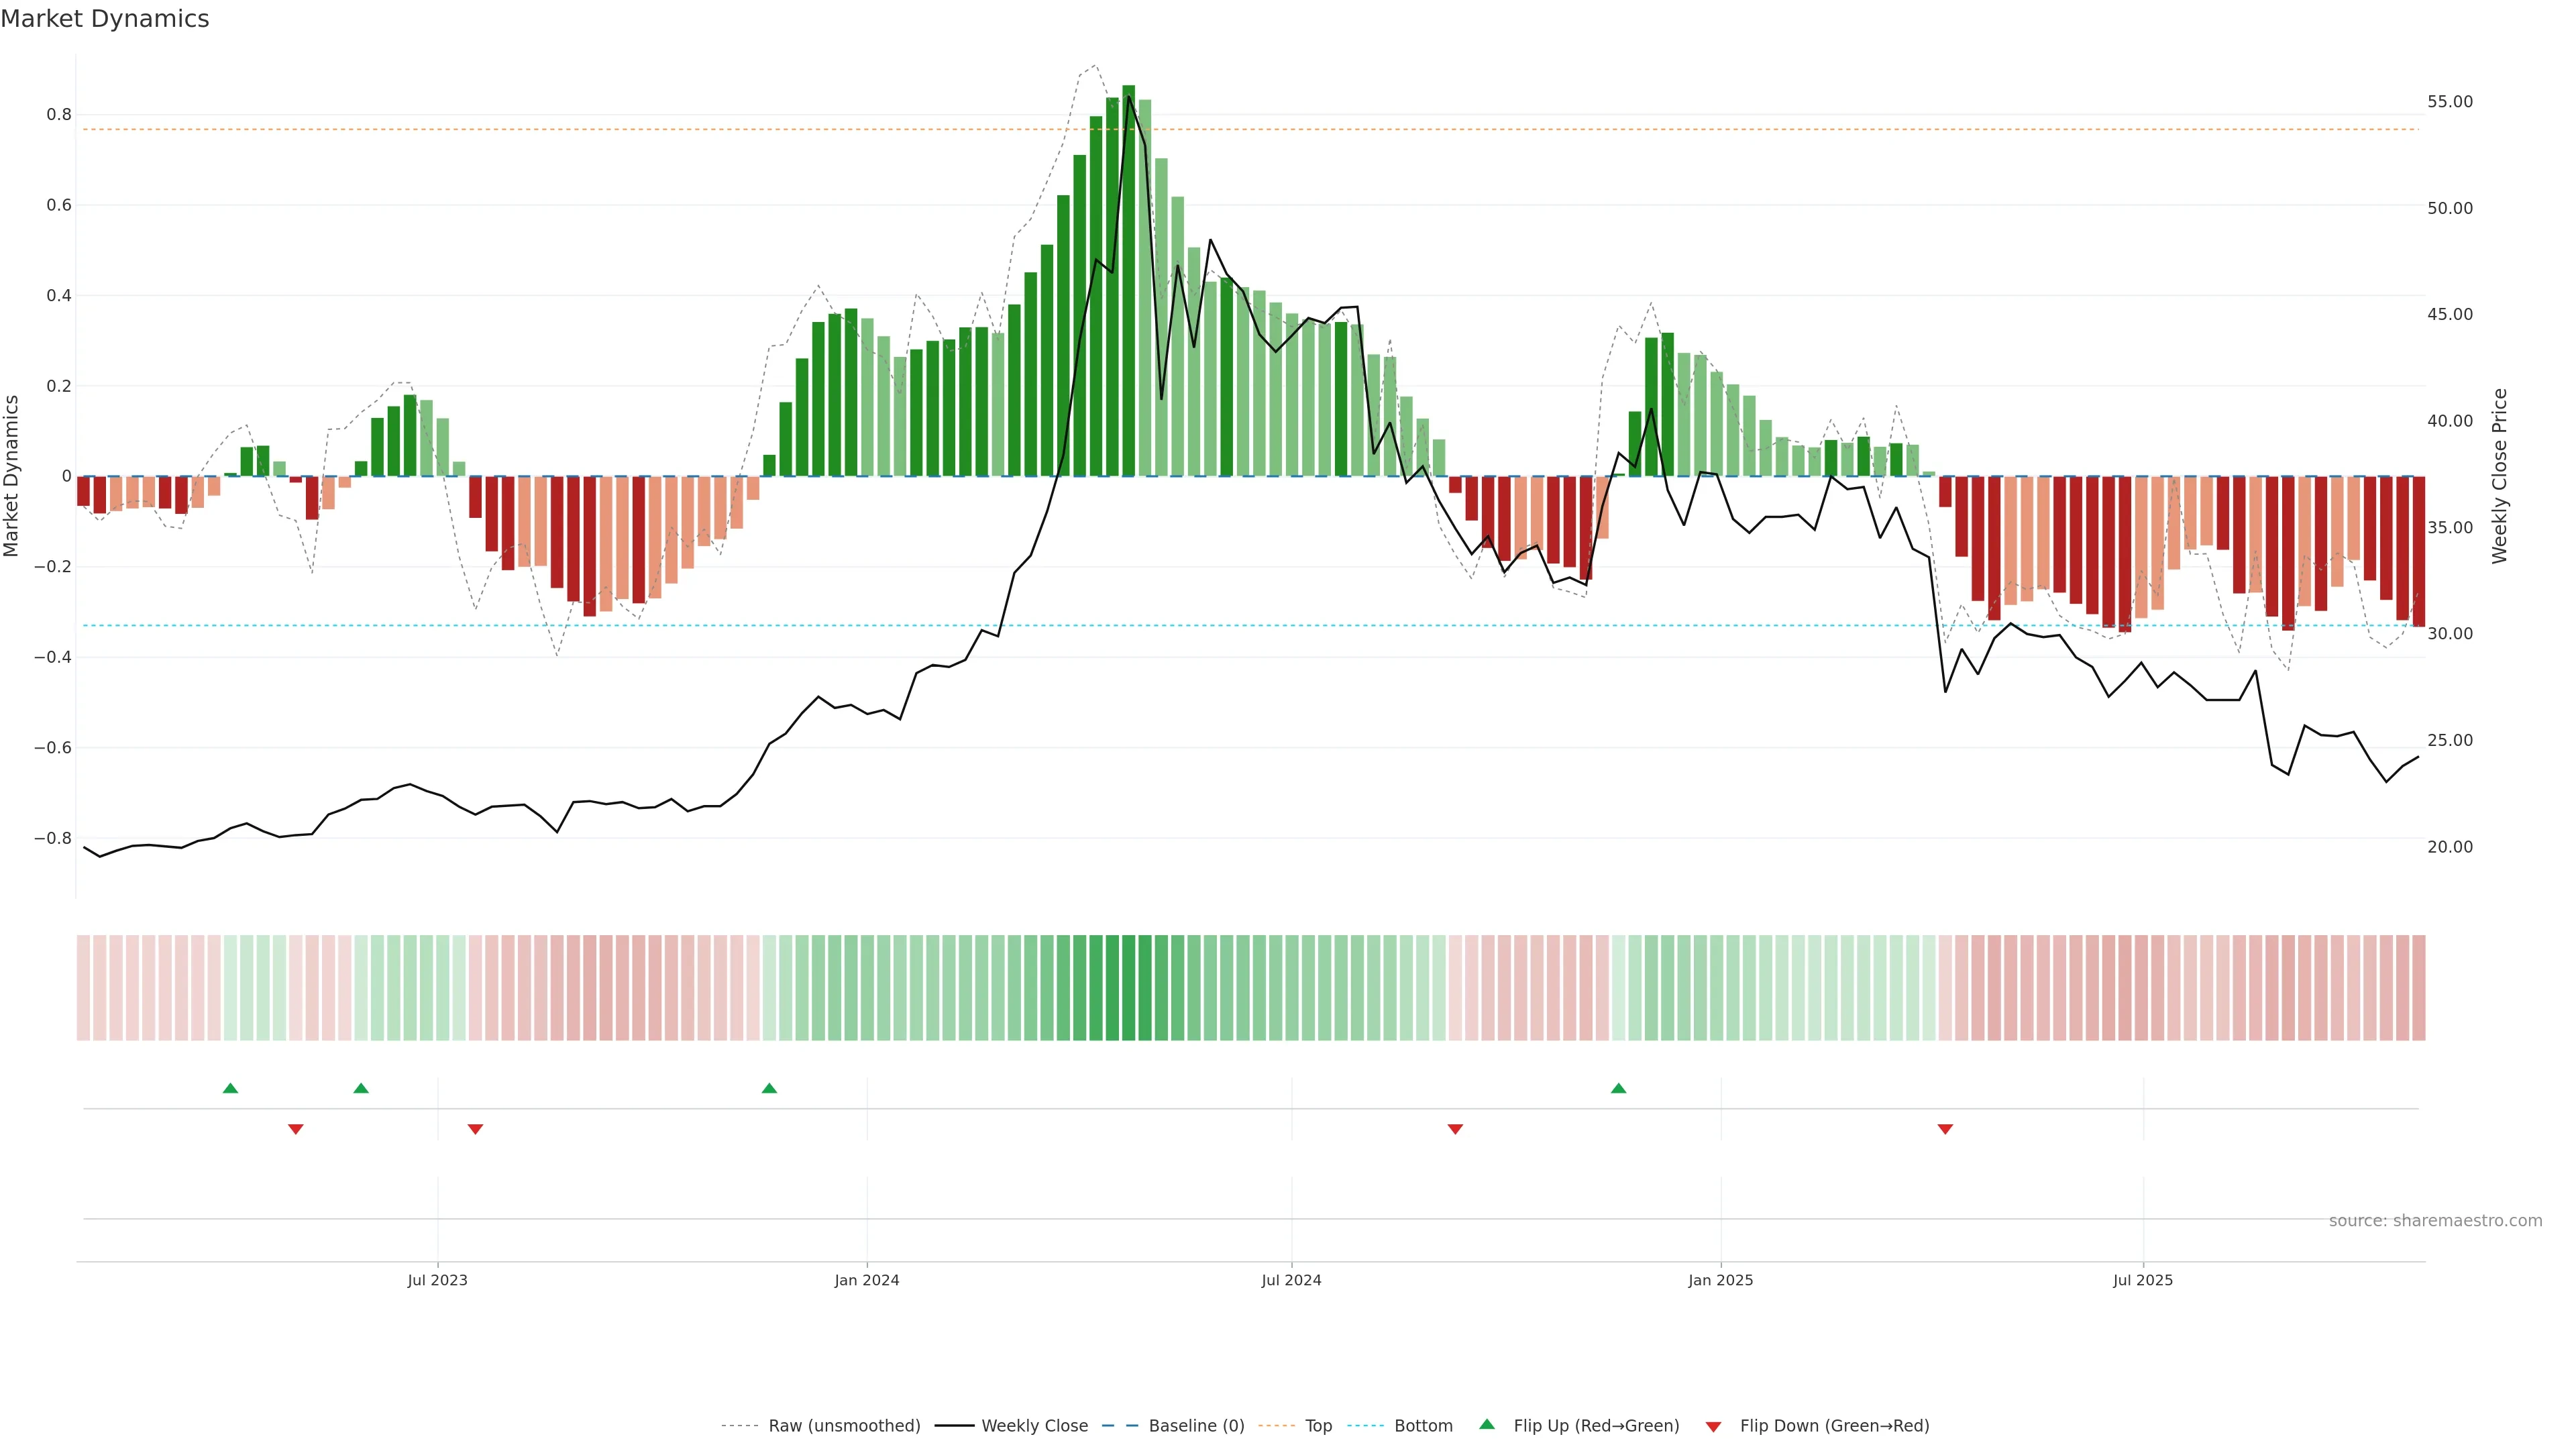Click the rightmost red flip-down triangle marker
The width and height of the screenshot is (2576, 1449).
[x=1945, y=1129]
